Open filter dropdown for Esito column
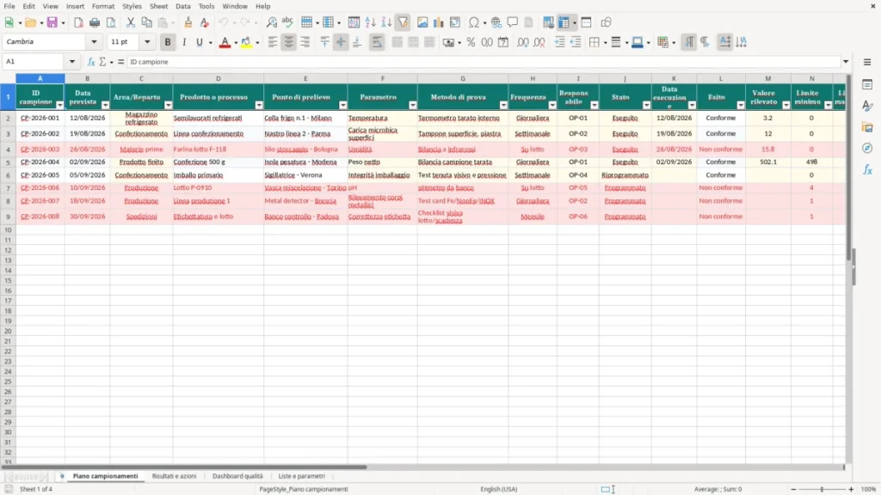The image size is (881, 495). (741, 105)
